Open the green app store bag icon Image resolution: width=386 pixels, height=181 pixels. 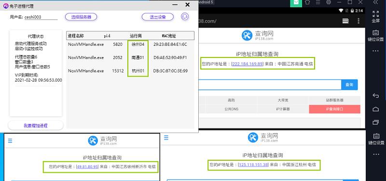tap(296, 2)
